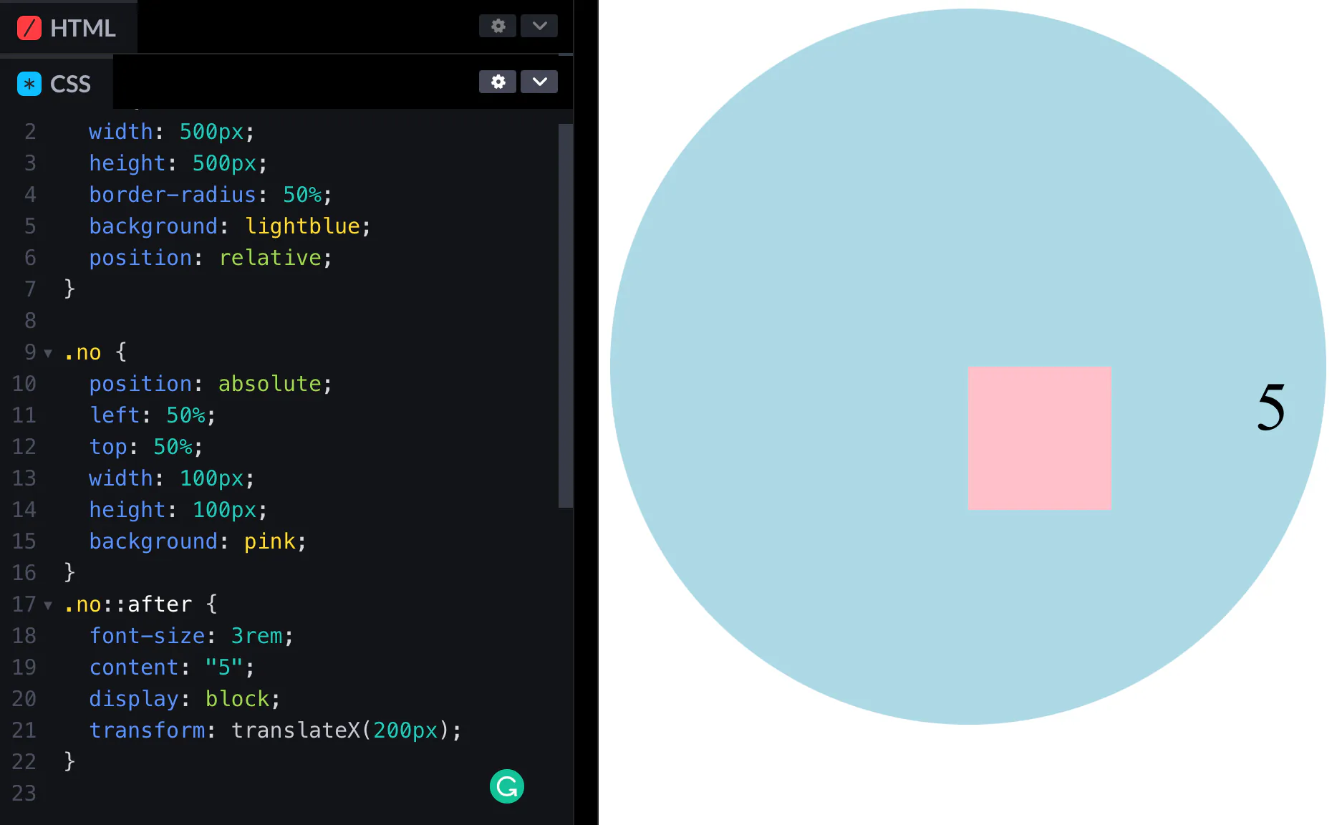Open the CSS panel settings gear
Viewport: 1337px width, 825px height.
[x=498, y=82]
